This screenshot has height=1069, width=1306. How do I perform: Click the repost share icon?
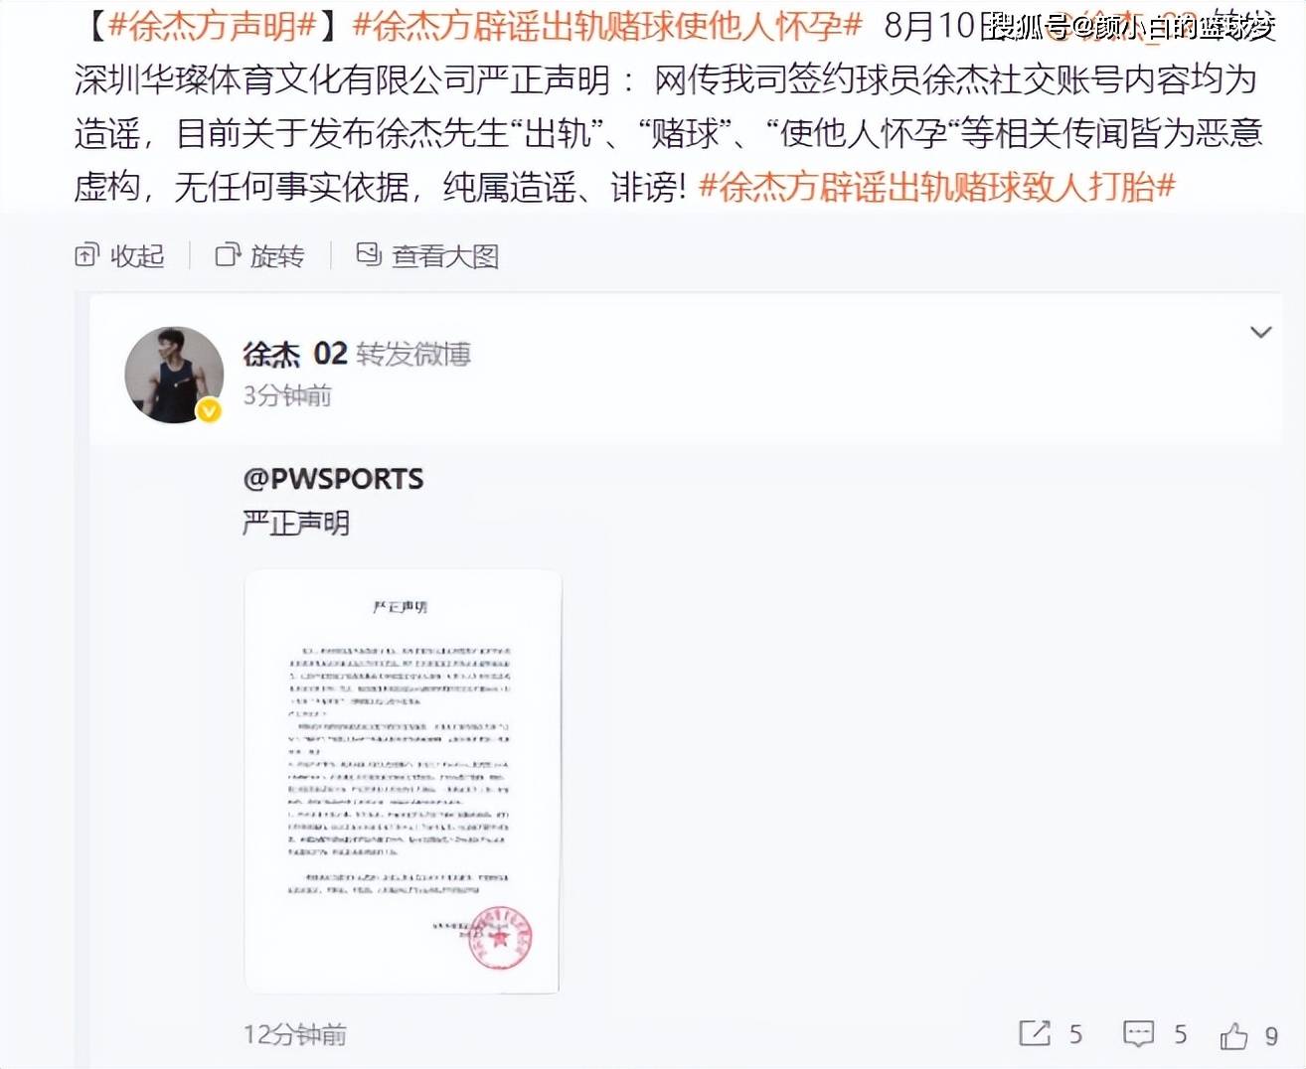tap(1035, 1033)
